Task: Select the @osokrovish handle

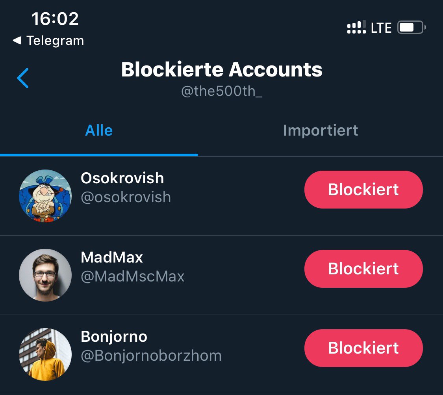Action: click(126, 197)
